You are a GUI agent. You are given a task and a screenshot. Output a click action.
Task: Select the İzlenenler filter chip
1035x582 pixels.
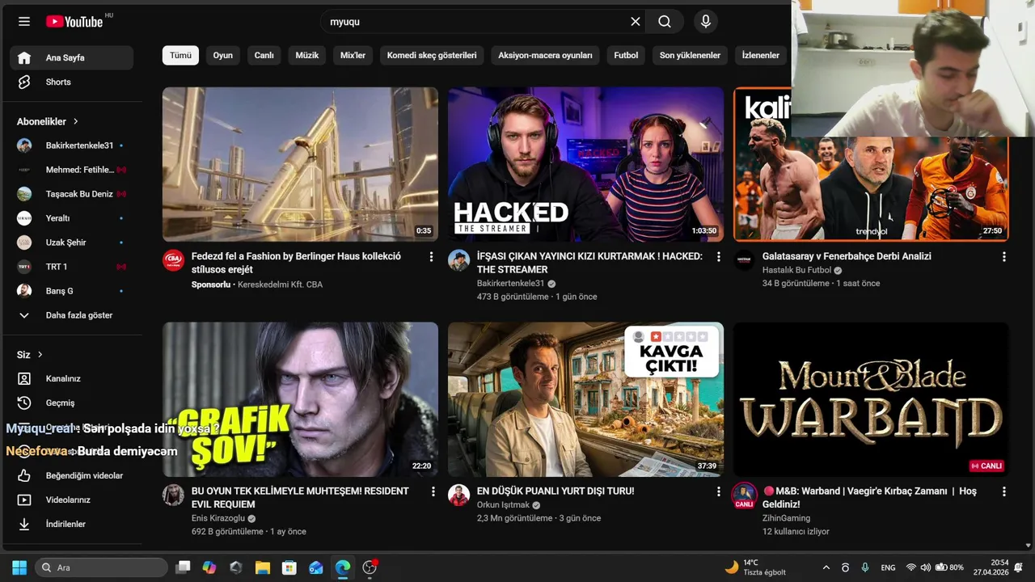[761, 55]
